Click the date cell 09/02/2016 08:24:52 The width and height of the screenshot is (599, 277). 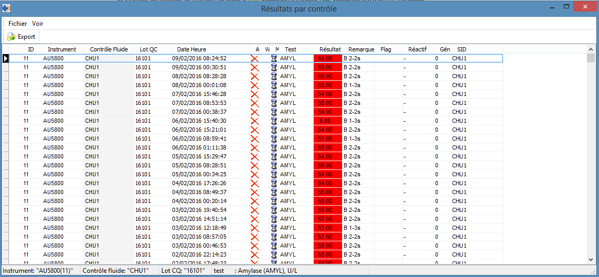(210, 58)
